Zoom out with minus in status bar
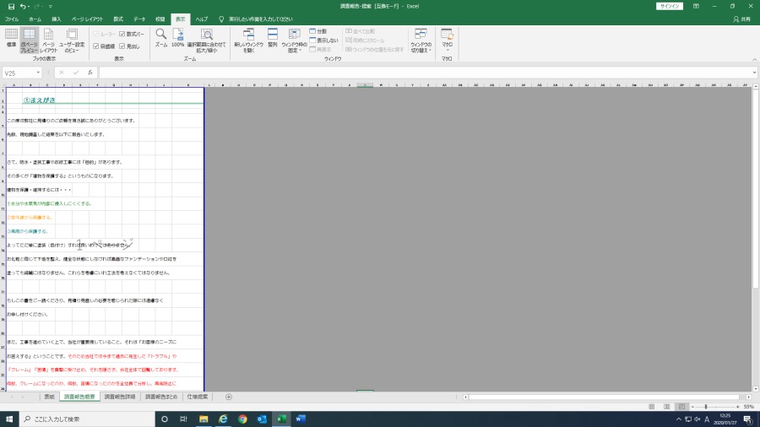Viewport: 760px width, 427px height. tap(692, 407)
